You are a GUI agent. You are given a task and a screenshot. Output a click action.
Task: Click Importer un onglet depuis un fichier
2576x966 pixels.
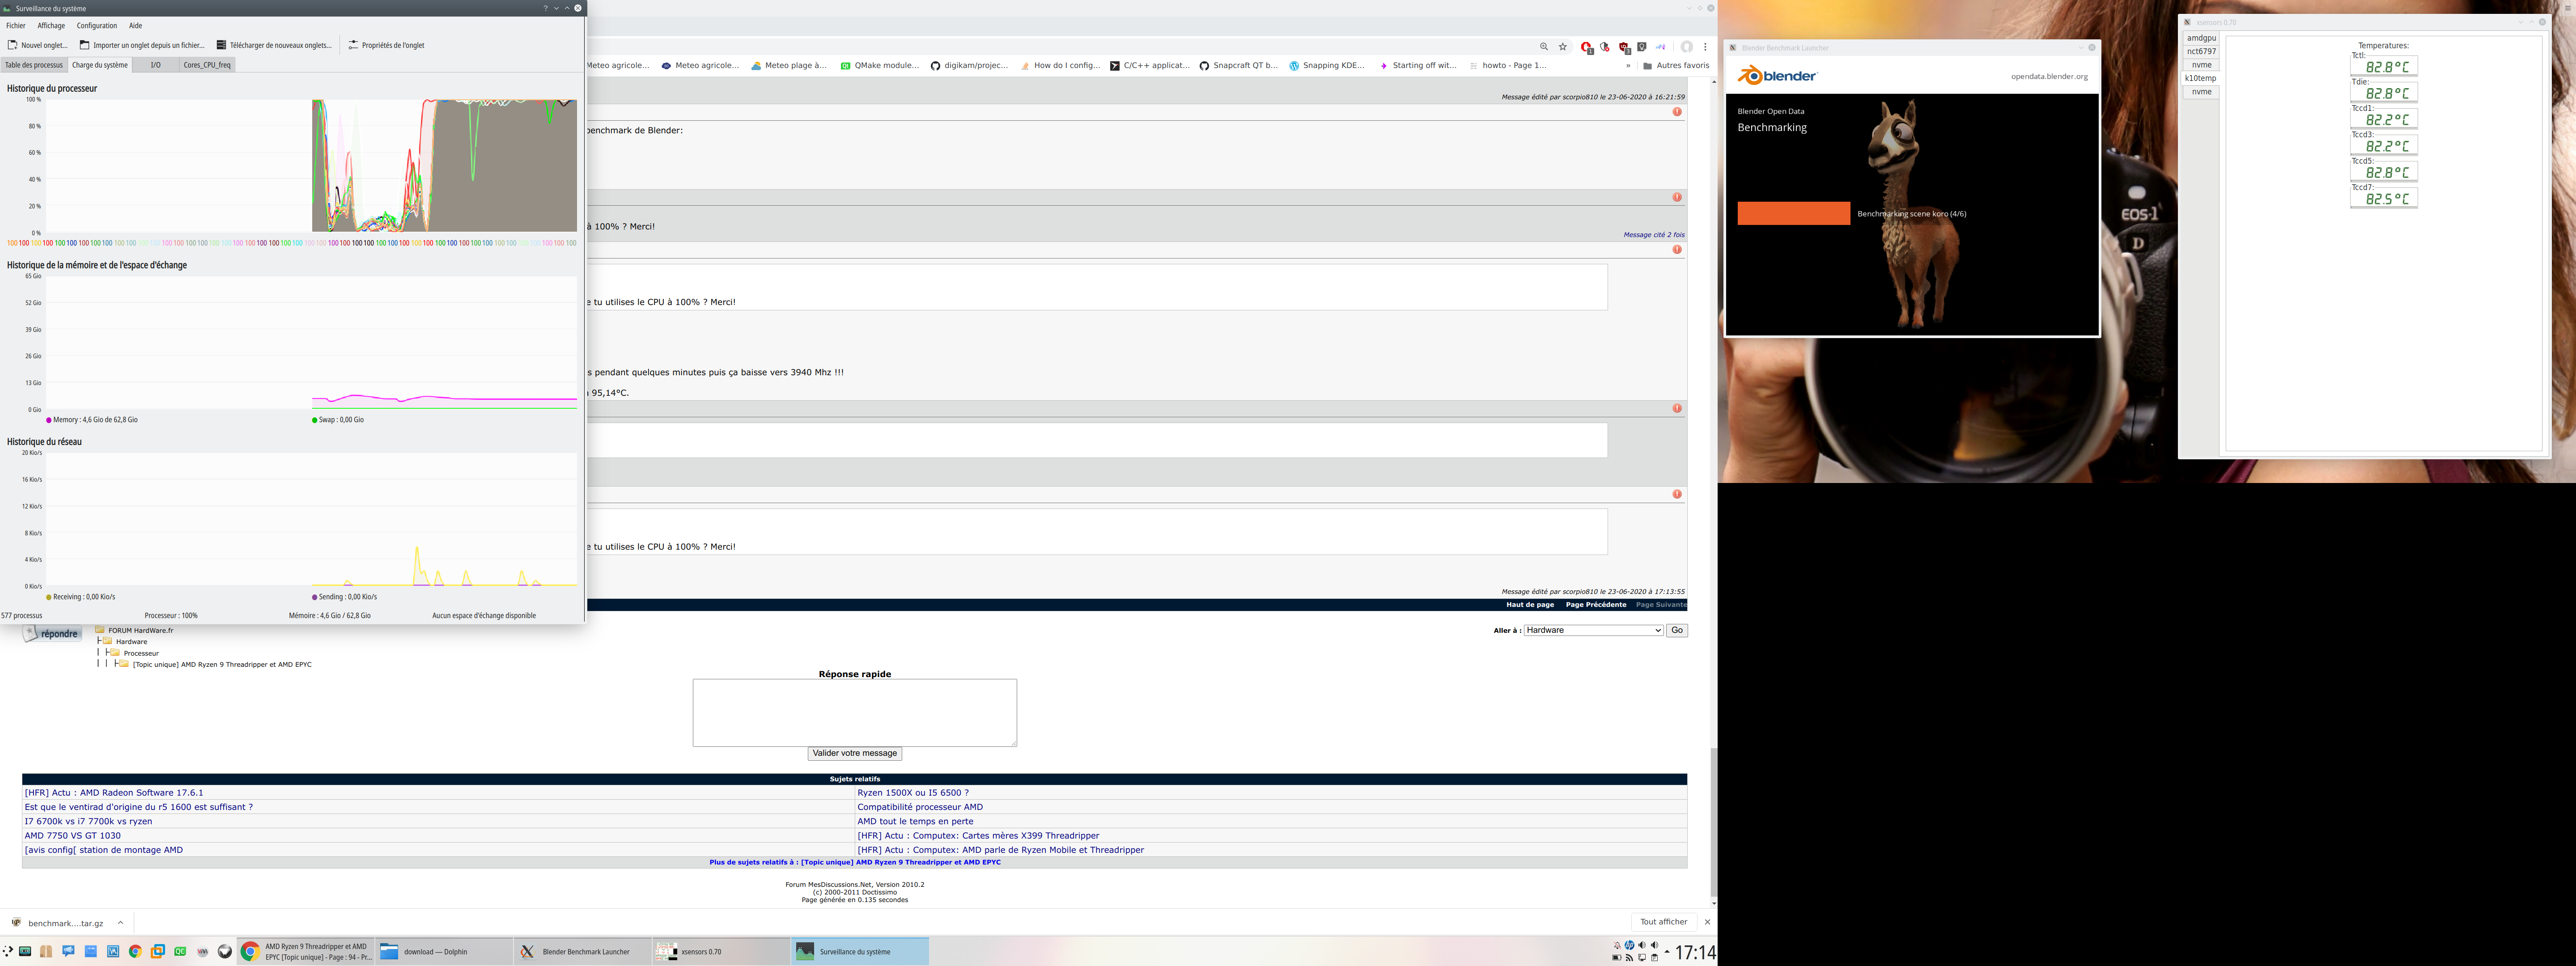[142, 45]
